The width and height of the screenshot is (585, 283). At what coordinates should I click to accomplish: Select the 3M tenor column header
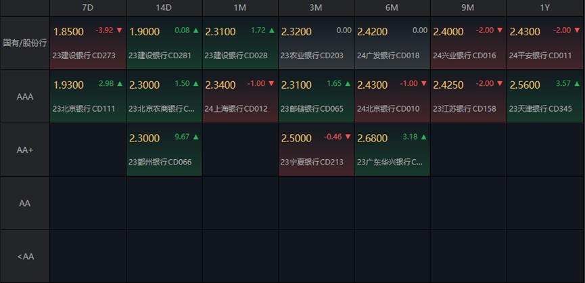pyautogui.click(x=316, y=7)
